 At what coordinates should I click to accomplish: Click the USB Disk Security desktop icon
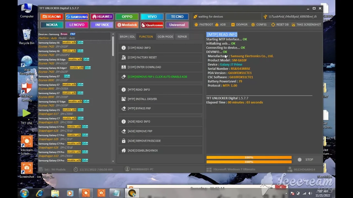pyautogui.click(x=27, y=93)
